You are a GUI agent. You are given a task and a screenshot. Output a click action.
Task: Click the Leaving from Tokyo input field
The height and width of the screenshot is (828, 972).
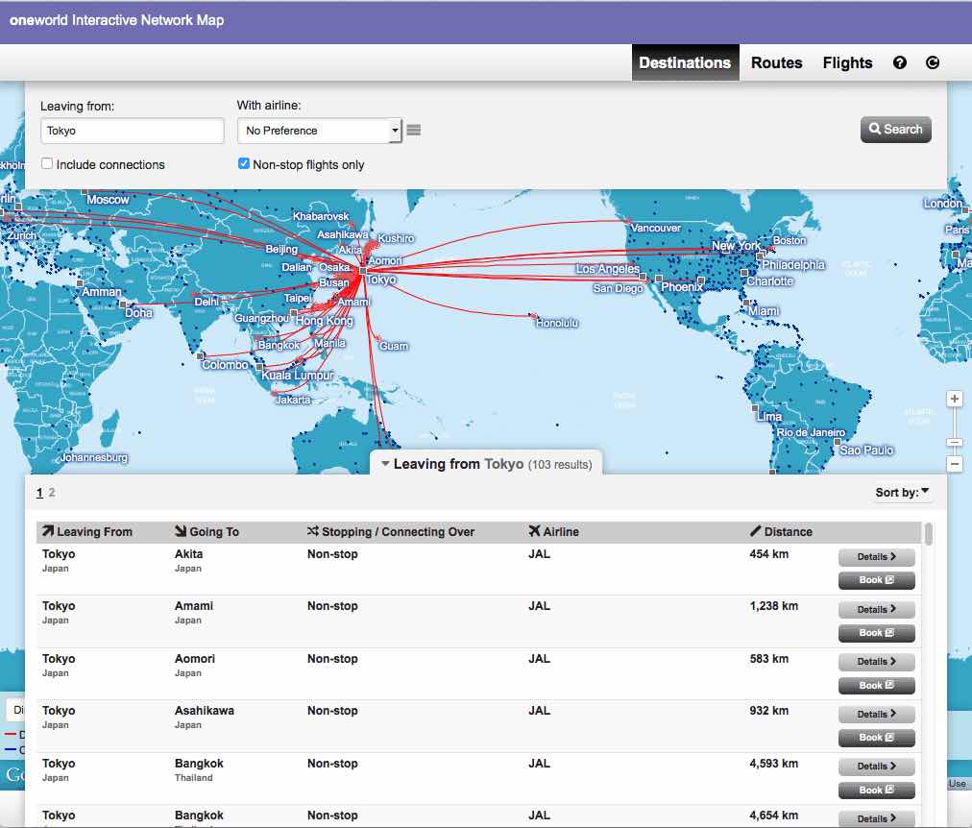(132, 131)
